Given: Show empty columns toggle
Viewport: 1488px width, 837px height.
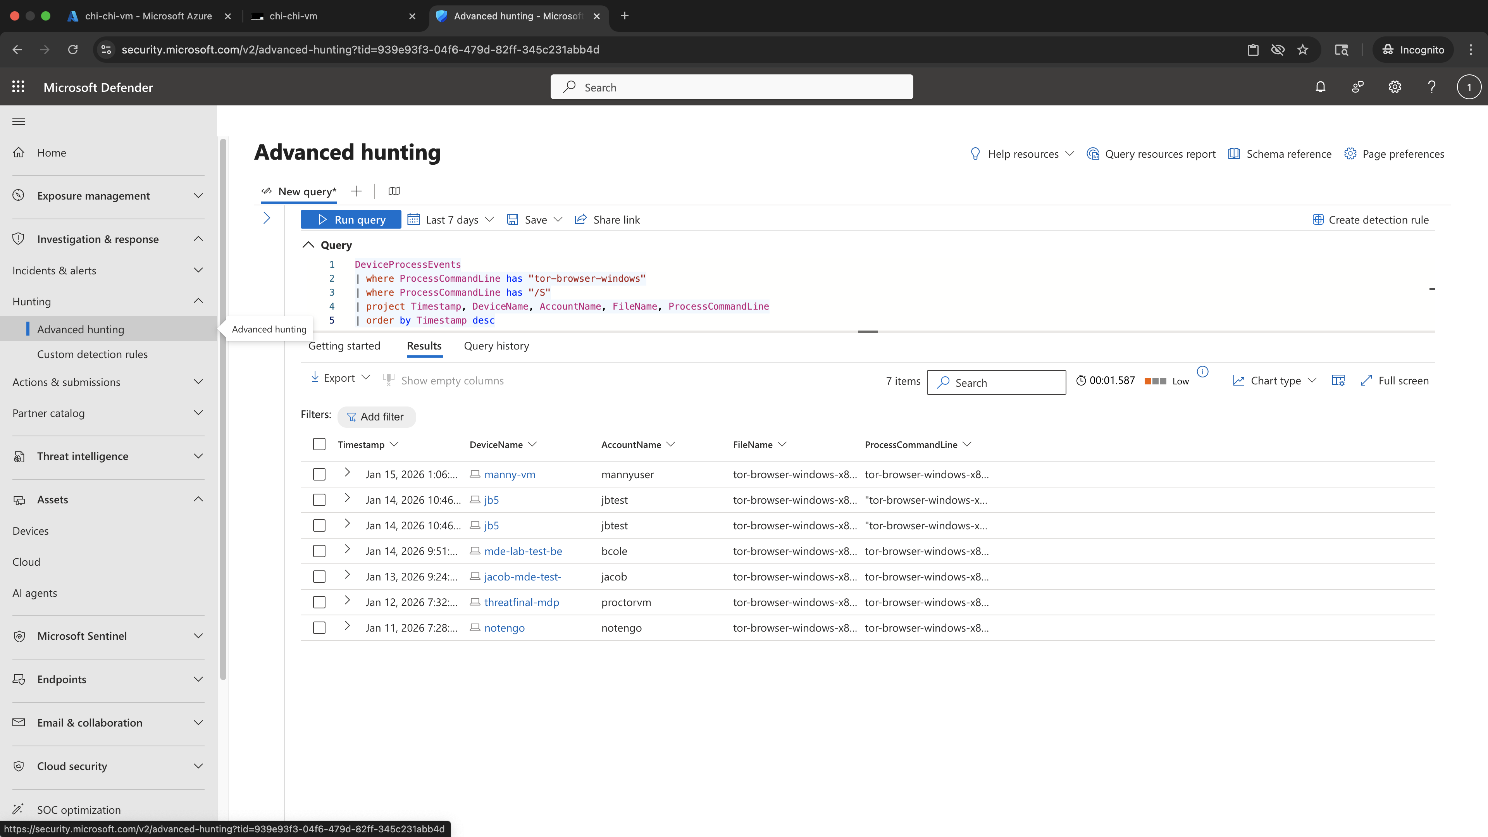Looking at the screenshot, I should 443,381.
